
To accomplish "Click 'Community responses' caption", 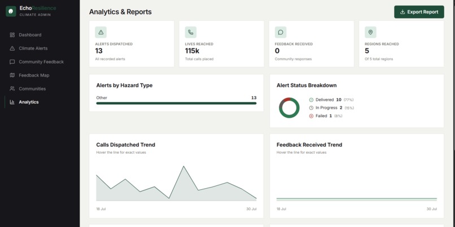I will point(293,59).
